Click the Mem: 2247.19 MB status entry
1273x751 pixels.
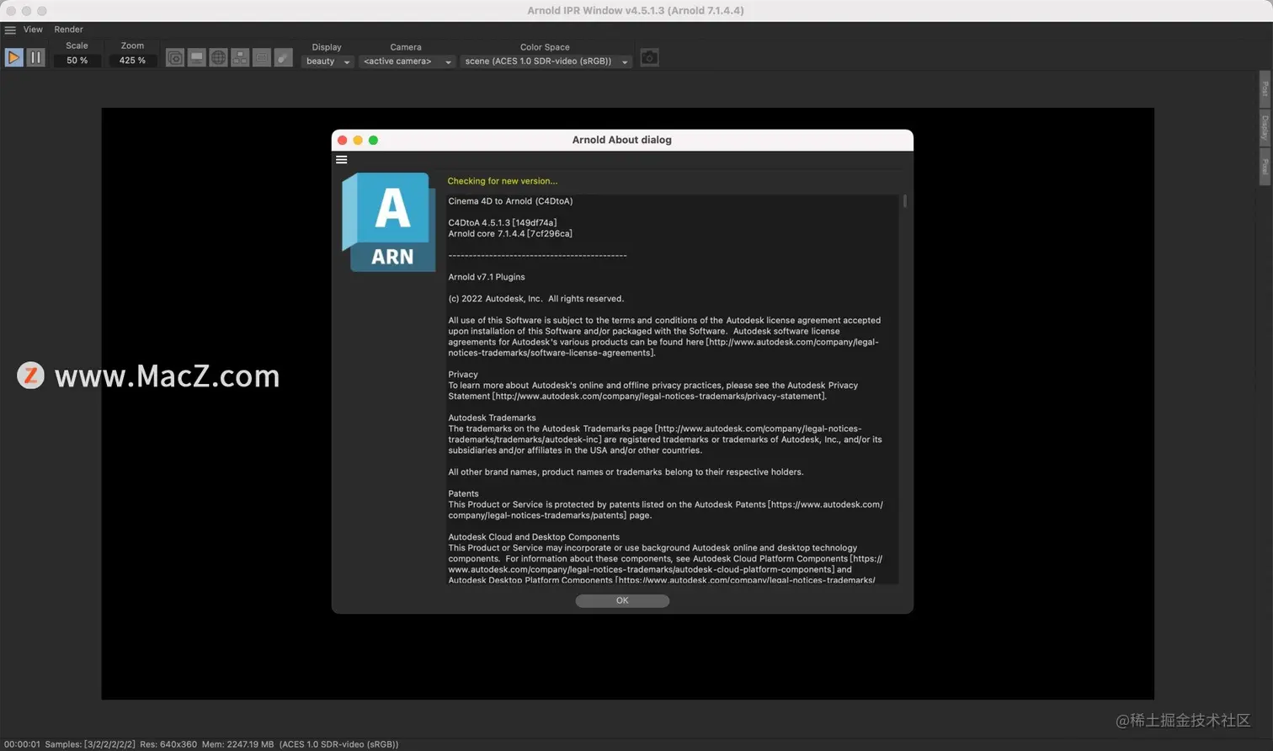(x=237, y=744)
